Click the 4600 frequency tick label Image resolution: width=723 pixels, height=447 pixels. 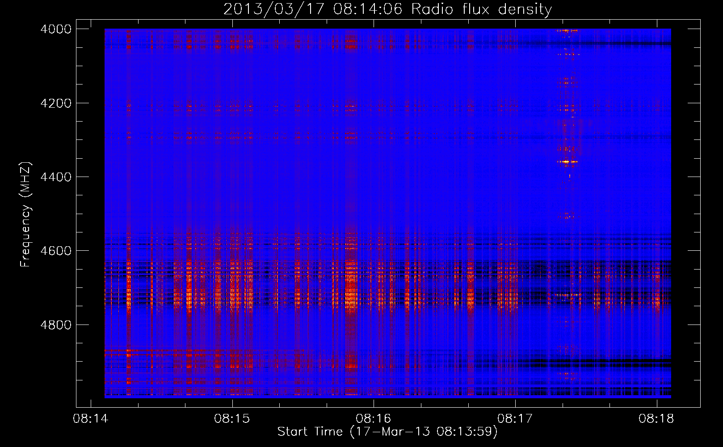tap(56, 251)
